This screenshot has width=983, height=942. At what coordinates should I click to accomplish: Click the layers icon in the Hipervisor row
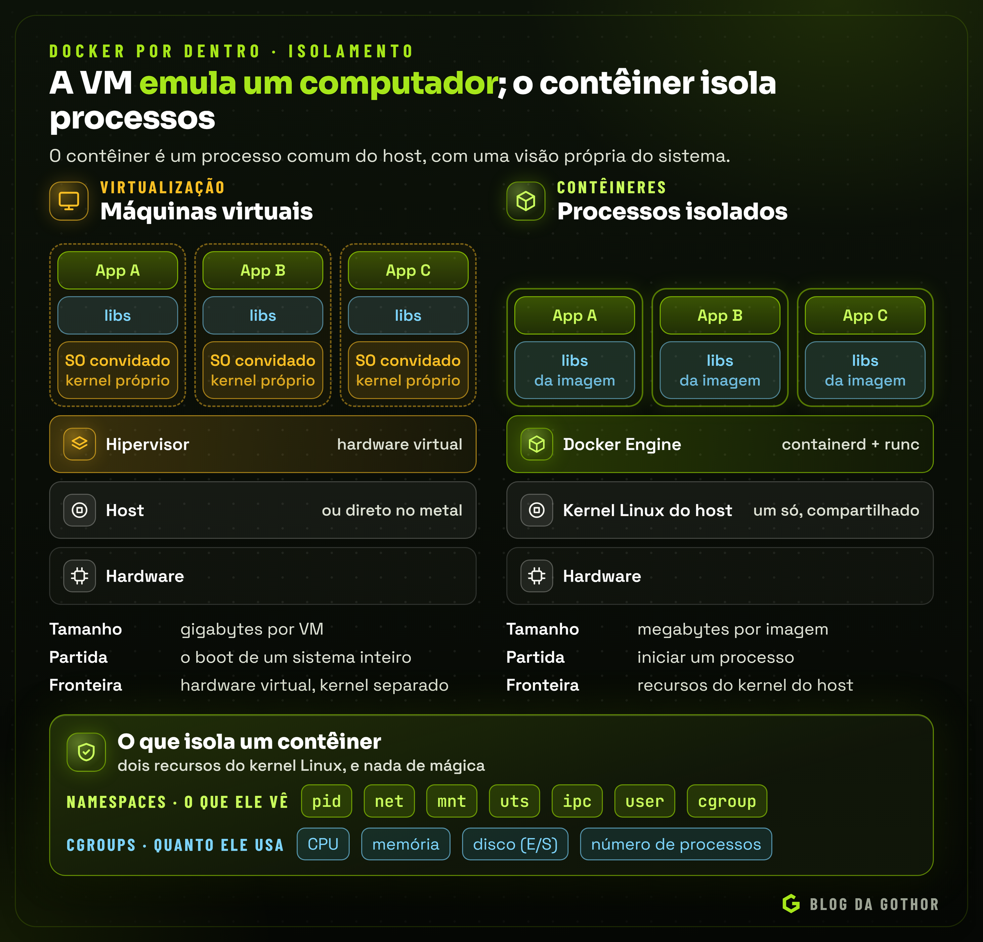[x=80, y=444]
